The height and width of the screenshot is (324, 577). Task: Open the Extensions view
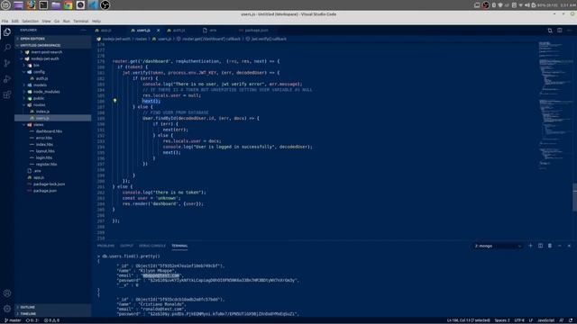7,94
